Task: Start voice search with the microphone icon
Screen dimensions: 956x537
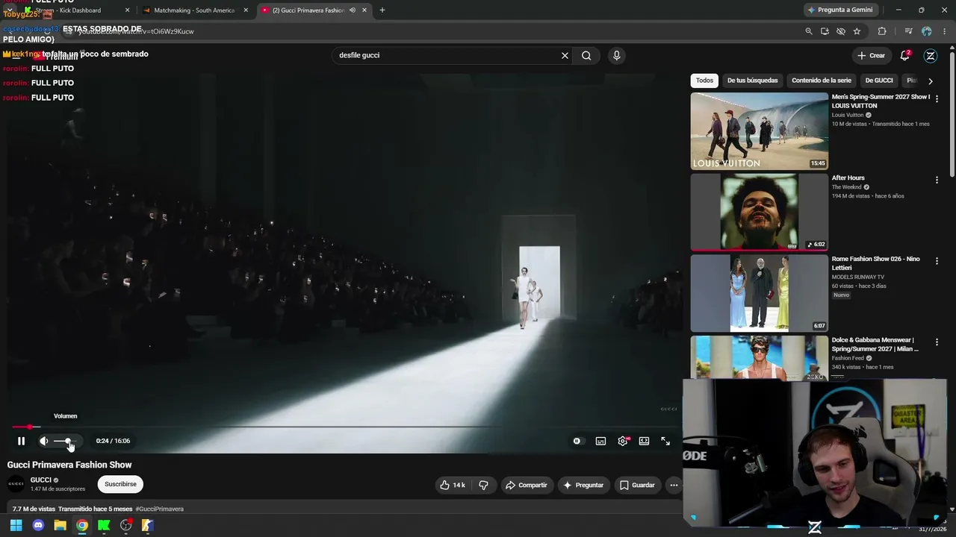Action: coord(616,55)
